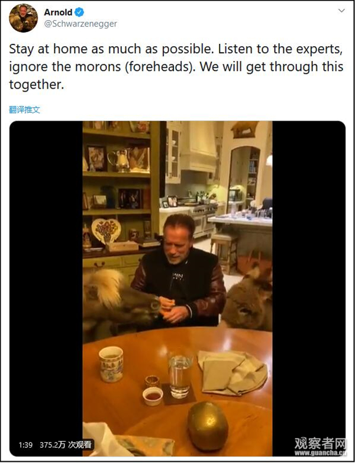Open the www.guancha.cn watermark URL
This screenshot has width=355, height=463.
(320, 453)
